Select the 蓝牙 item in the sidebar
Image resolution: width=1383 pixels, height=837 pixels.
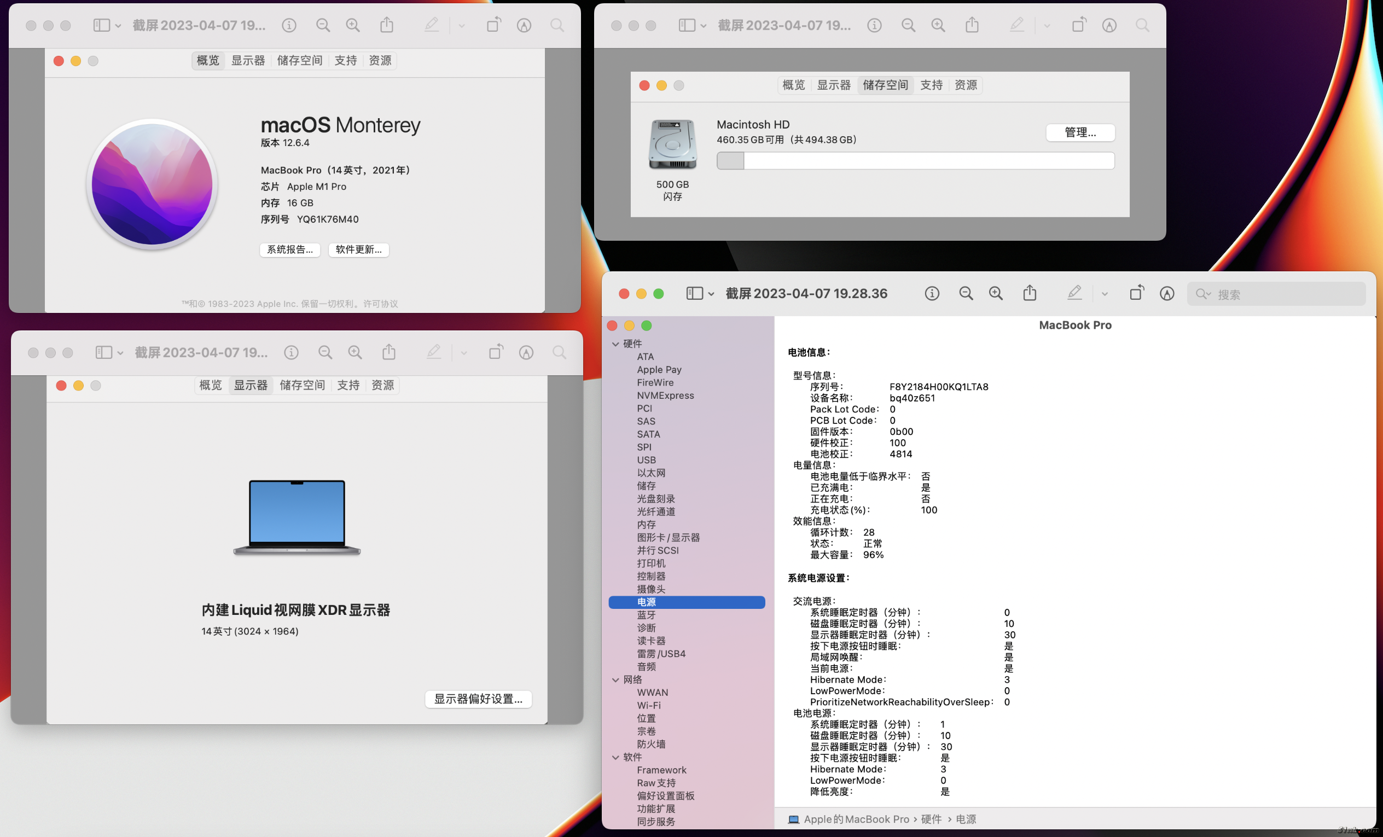tap(646, 615)
